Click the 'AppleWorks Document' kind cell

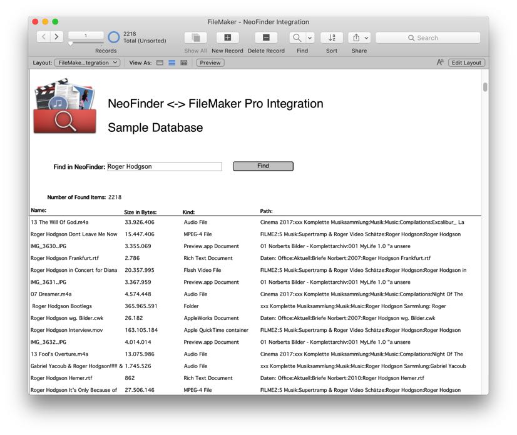(211, 318)
